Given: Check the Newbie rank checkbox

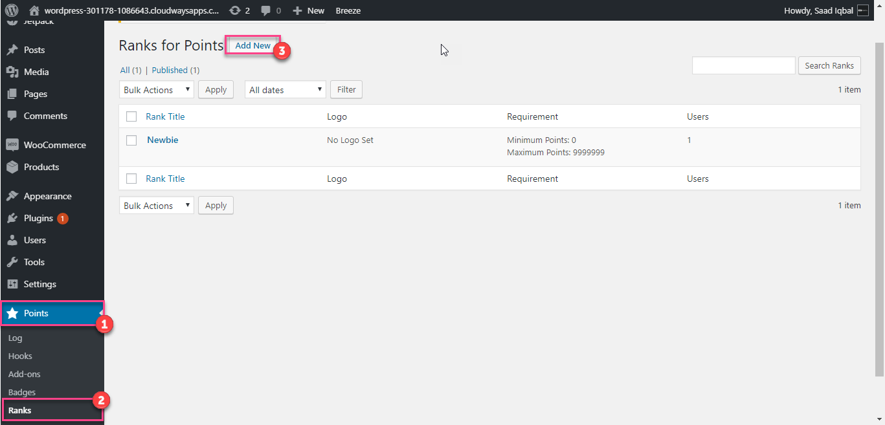Looking at the screenshot, I should pyautogui.click(x=131, y=140).
